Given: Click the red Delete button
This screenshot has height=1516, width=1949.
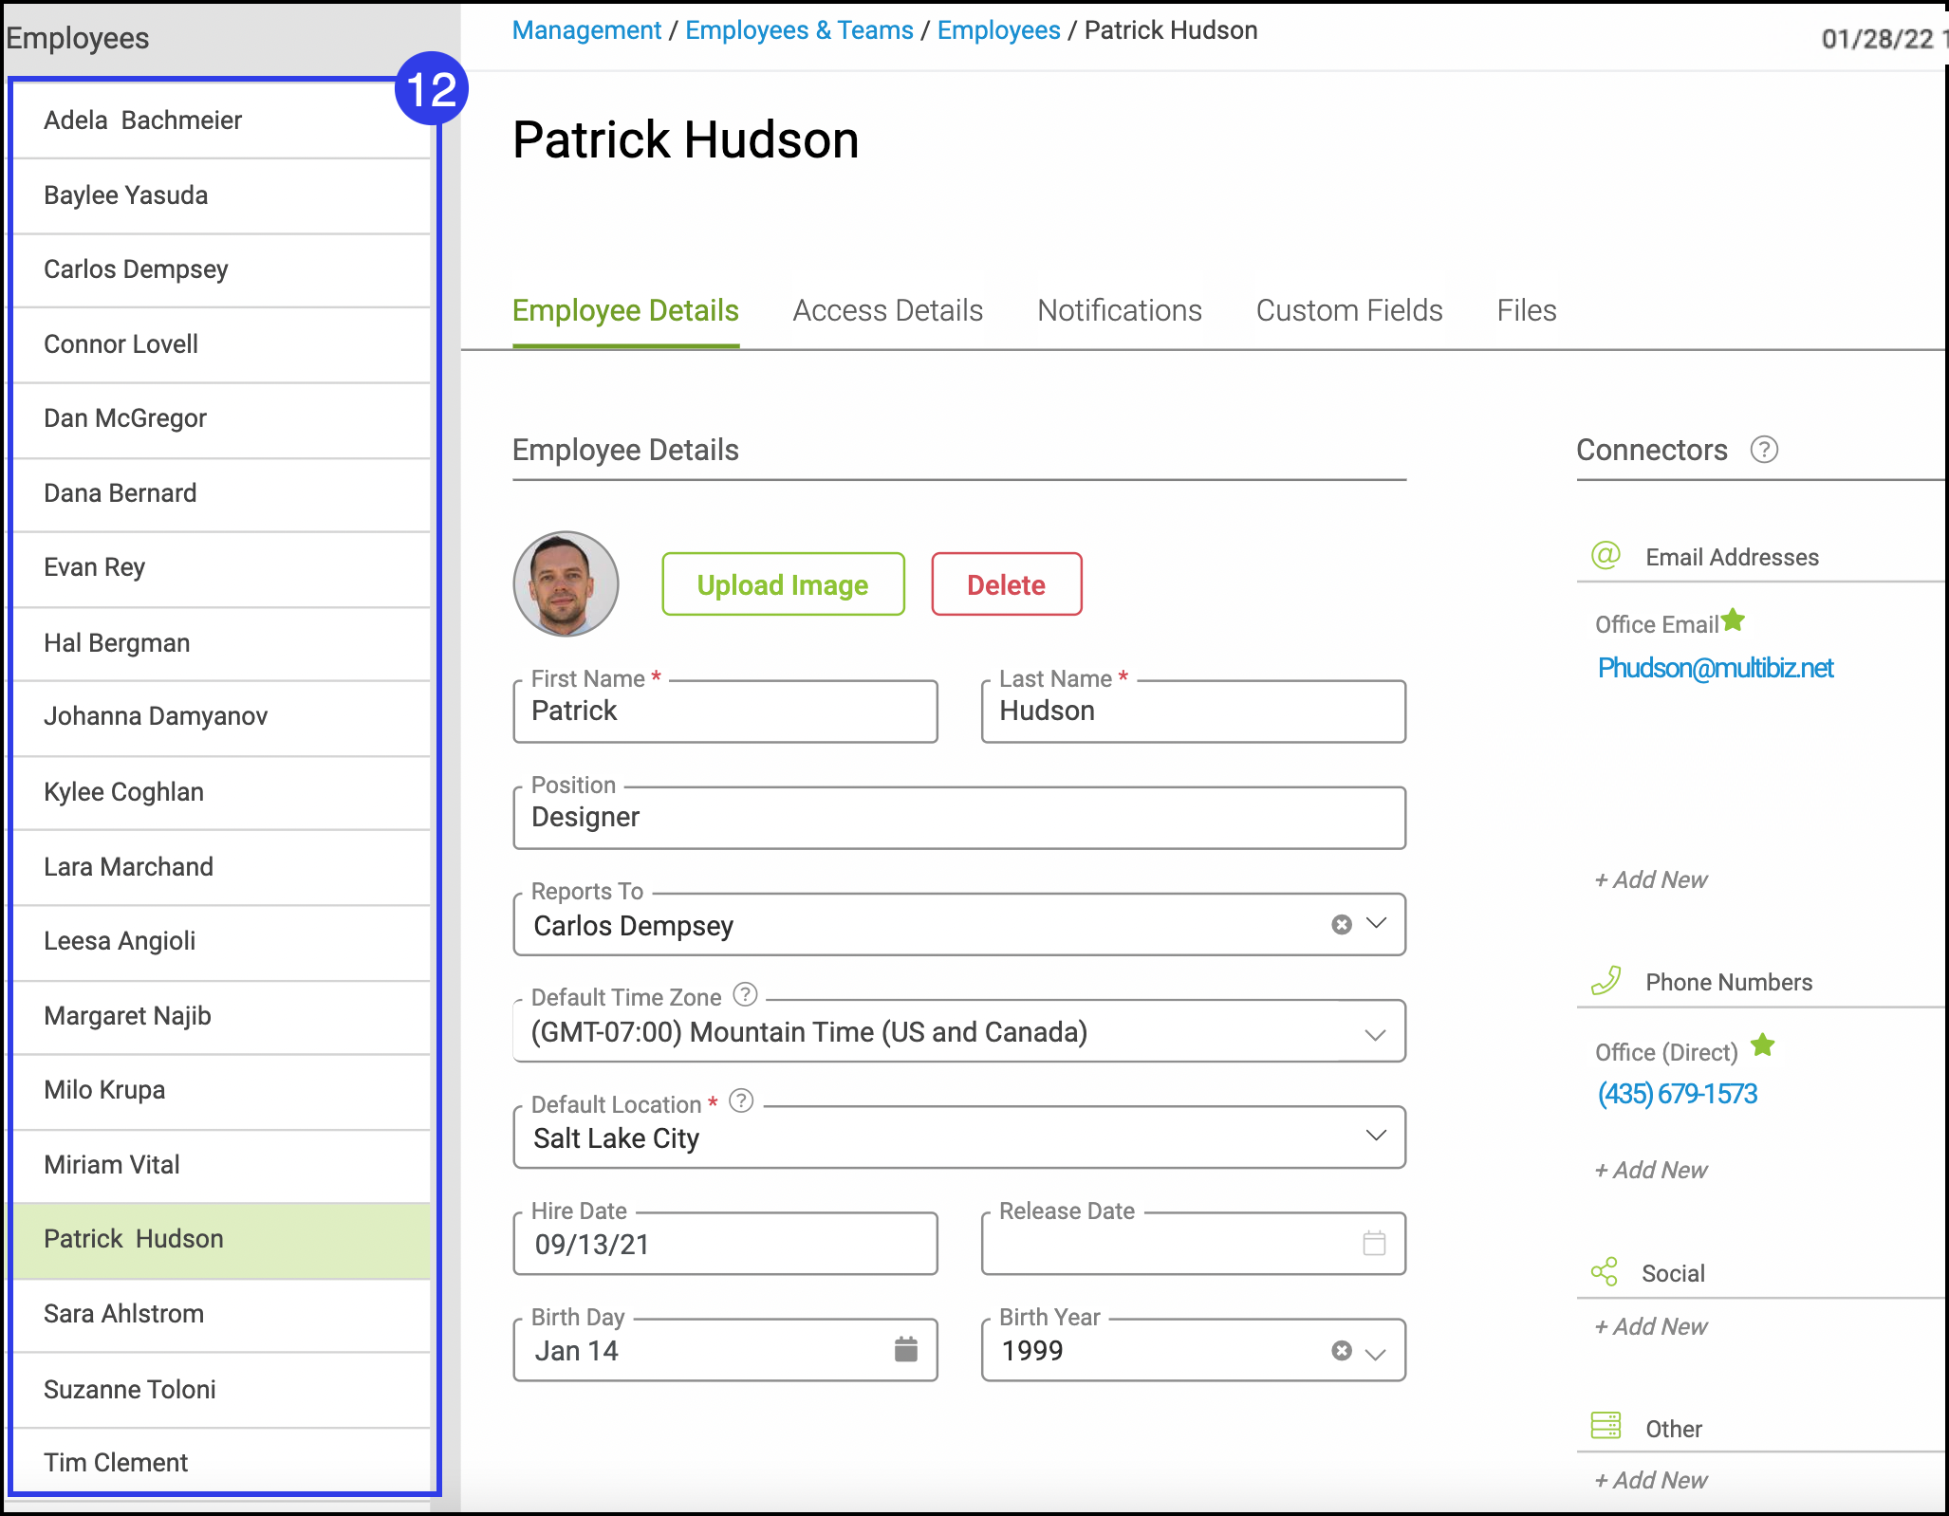Looking at the screenshot, I should [x=1006, y=584].
